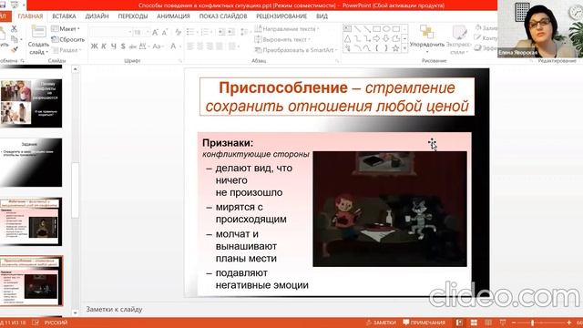The width and height of the screenshot is (583, 328).
Task: Open Упорядочить arrange menu
Action: click(427, 37)
